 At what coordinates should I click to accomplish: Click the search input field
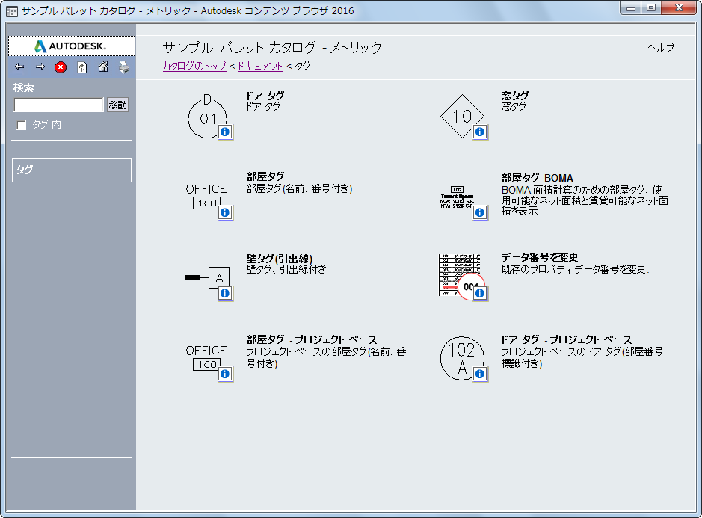(x=58, y=105)
